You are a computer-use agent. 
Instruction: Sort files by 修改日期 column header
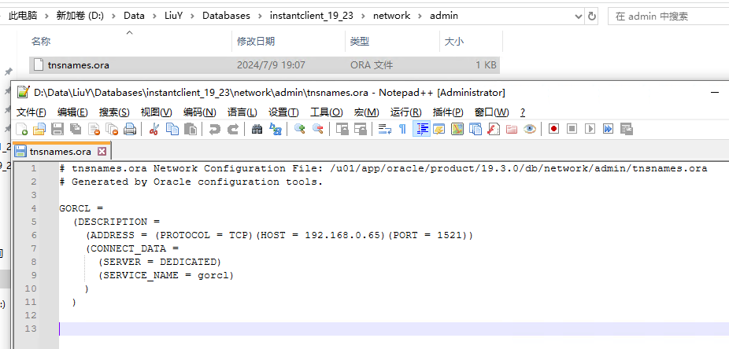pyautogui.click(x=288, y=42)
